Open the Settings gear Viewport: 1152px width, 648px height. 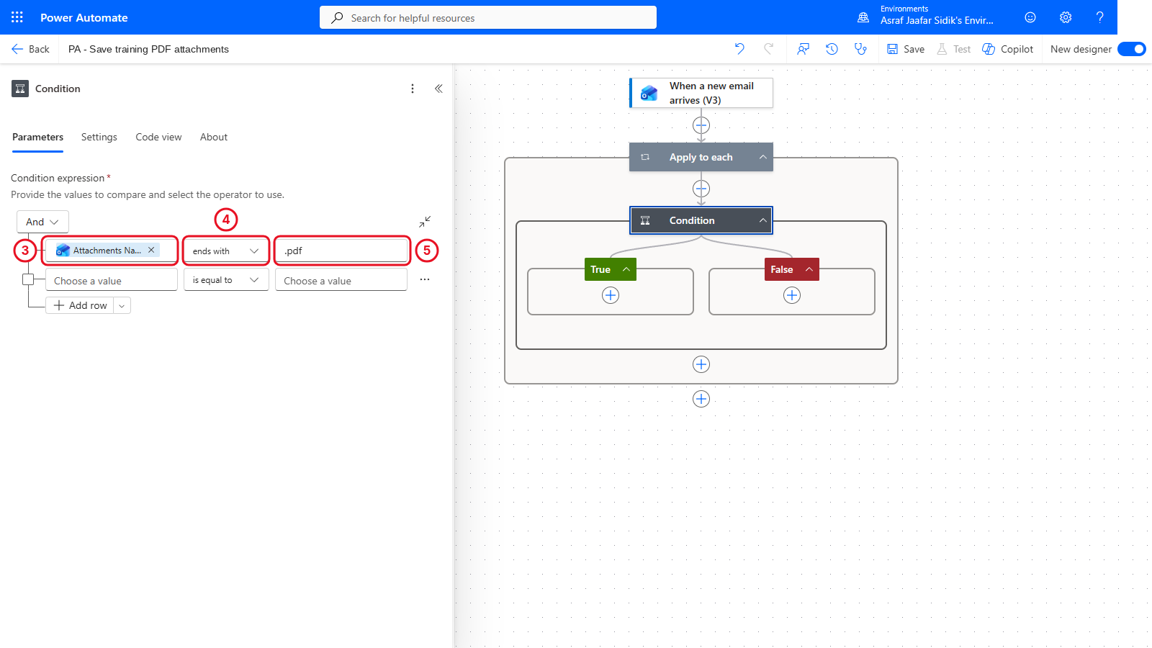(1066, 17)
